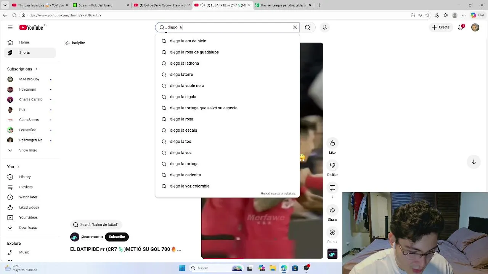Open a new browser tab
The image size is (488, 274).
(319, 5)
